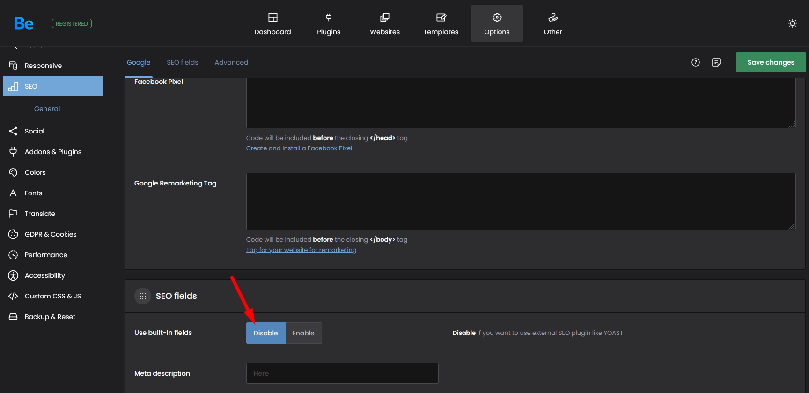Save changes with the green button
809x393 pixels.
point(771,62)
